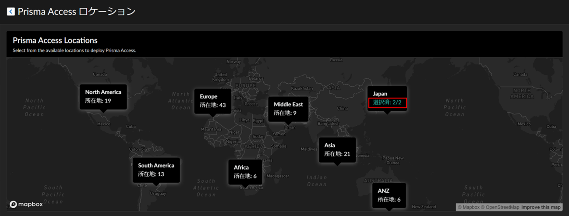Screen dimensions: 569x216
Task: Click the back arrow icon beside Prisma Access
Action: point(11,12)
